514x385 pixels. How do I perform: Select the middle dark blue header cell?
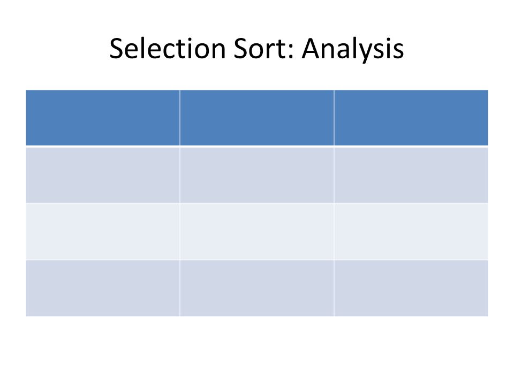pyautogui.click(x=256, y=118)
